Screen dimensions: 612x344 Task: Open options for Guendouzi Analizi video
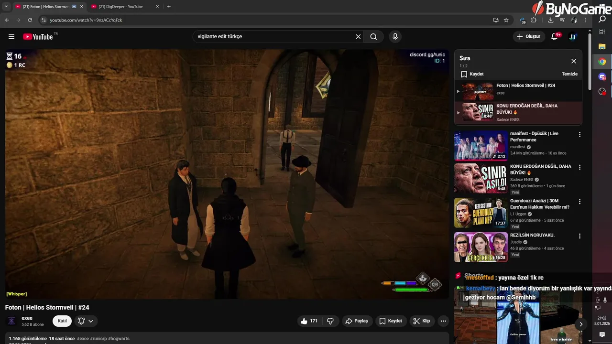(579, 202)
